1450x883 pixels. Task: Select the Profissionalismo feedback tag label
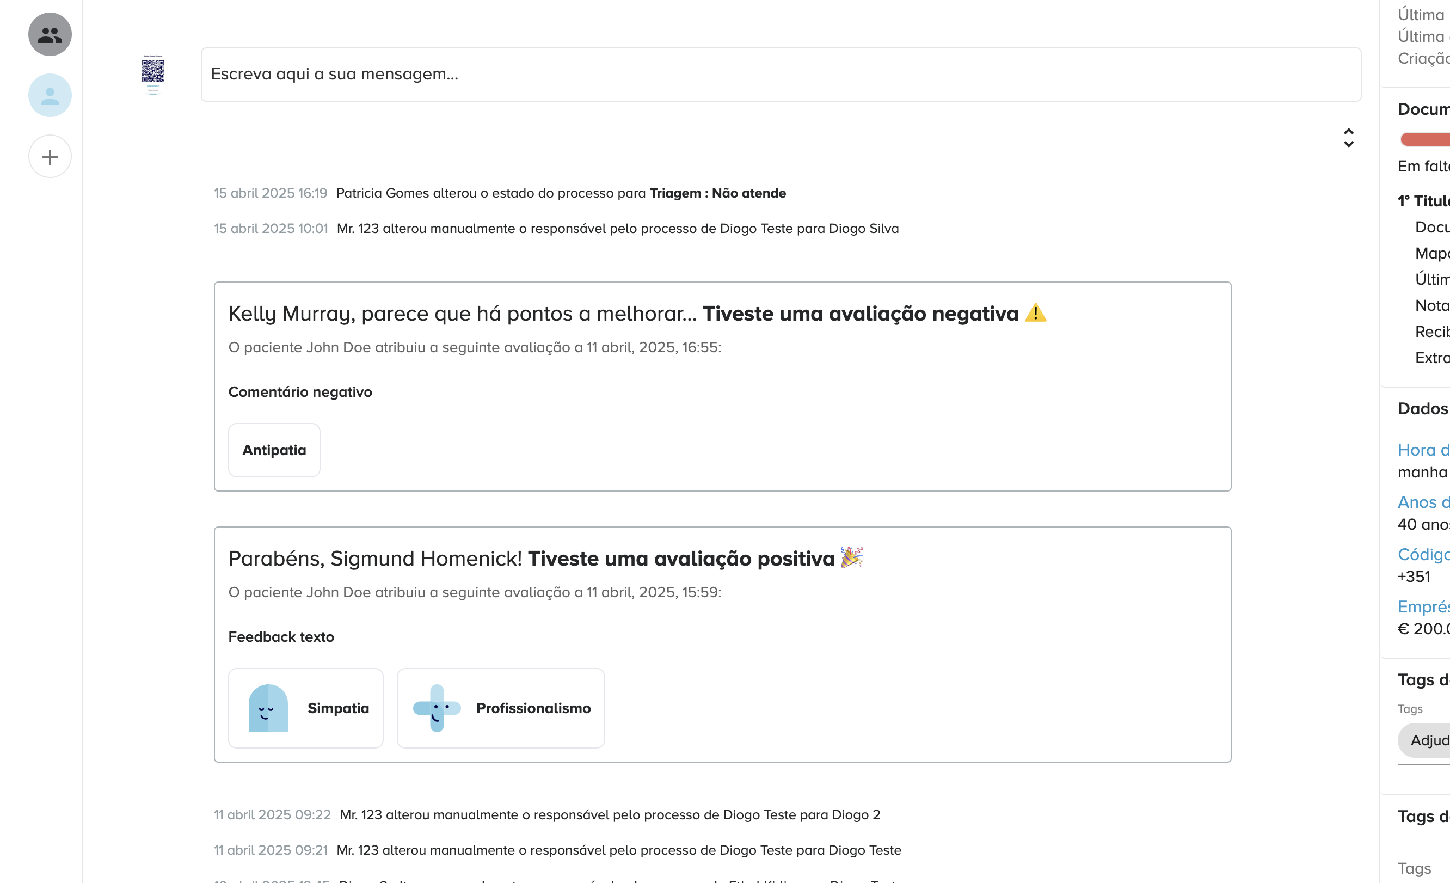(x=533, y=708)
